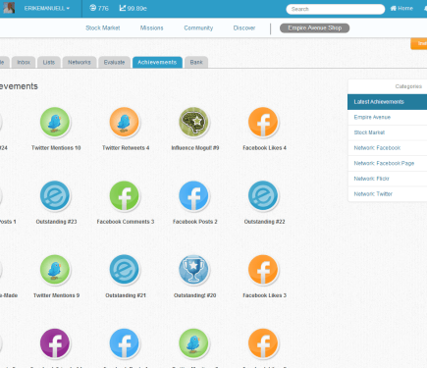Click the 'Facebook Comments 3' label
The image size is (427, 368).
tap(126, 222)
